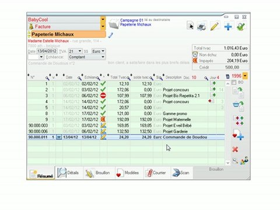This screenshot has width=280, height=210.
Task: Click the Campagne 01 link
Action: [x=132, y=20]
